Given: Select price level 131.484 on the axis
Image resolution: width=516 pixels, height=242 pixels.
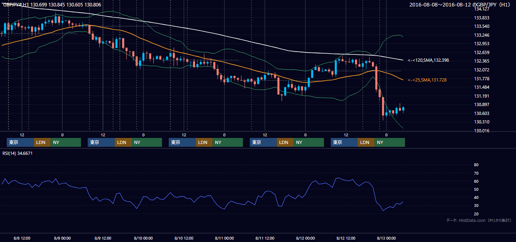Looking at the screenshot, I should tap(481, 87).
